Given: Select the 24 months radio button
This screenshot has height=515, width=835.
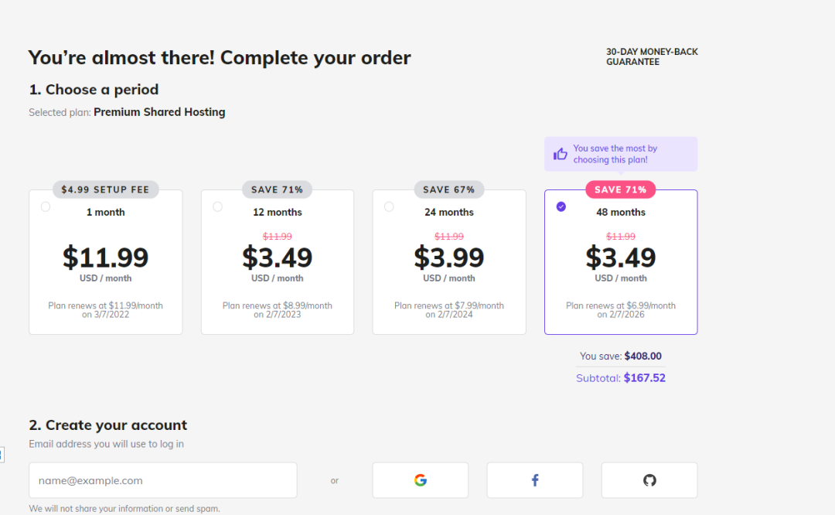Looking at the screenshot, I should coord(389,206).
